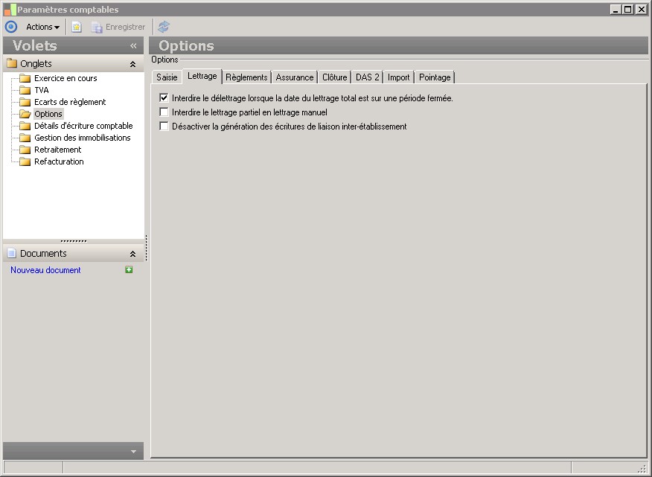
Task: Click the Onglets folder icon
Action: pyautogui.click(x=12, y=64)
